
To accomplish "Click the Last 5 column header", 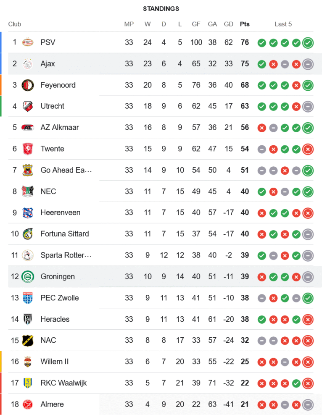I will [x=283, y=24].
